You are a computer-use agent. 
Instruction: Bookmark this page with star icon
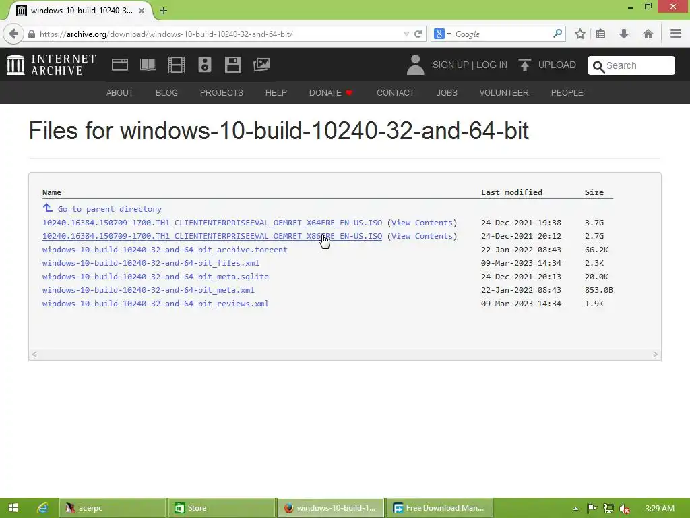click(580, 34)
